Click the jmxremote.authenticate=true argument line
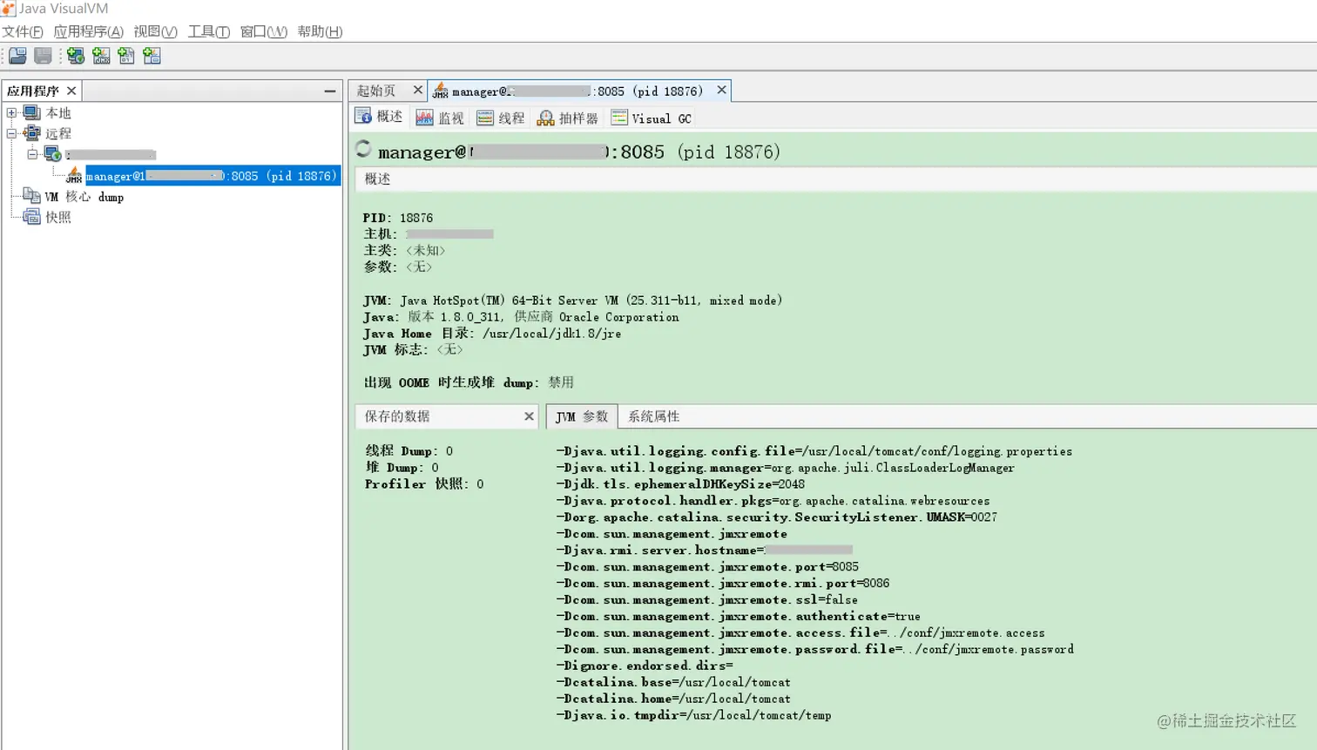This screenshot has height=750, width=1317. (x=739, y=617)
